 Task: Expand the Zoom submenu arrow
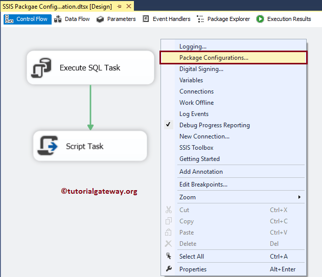click(x=299, y=197)
